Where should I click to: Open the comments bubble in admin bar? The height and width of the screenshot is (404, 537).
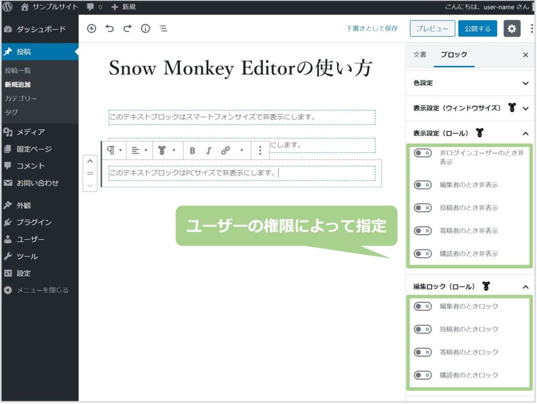94,7
